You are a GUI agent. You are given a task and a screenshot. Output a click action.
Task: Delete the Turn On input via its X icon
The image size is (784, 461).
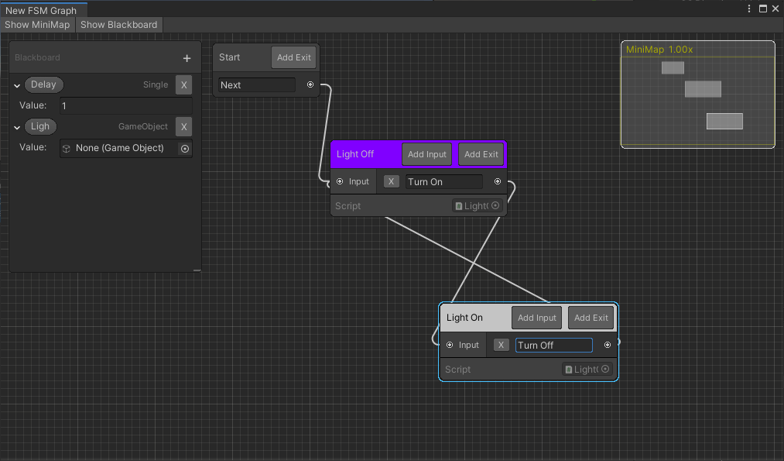[391, 181]
